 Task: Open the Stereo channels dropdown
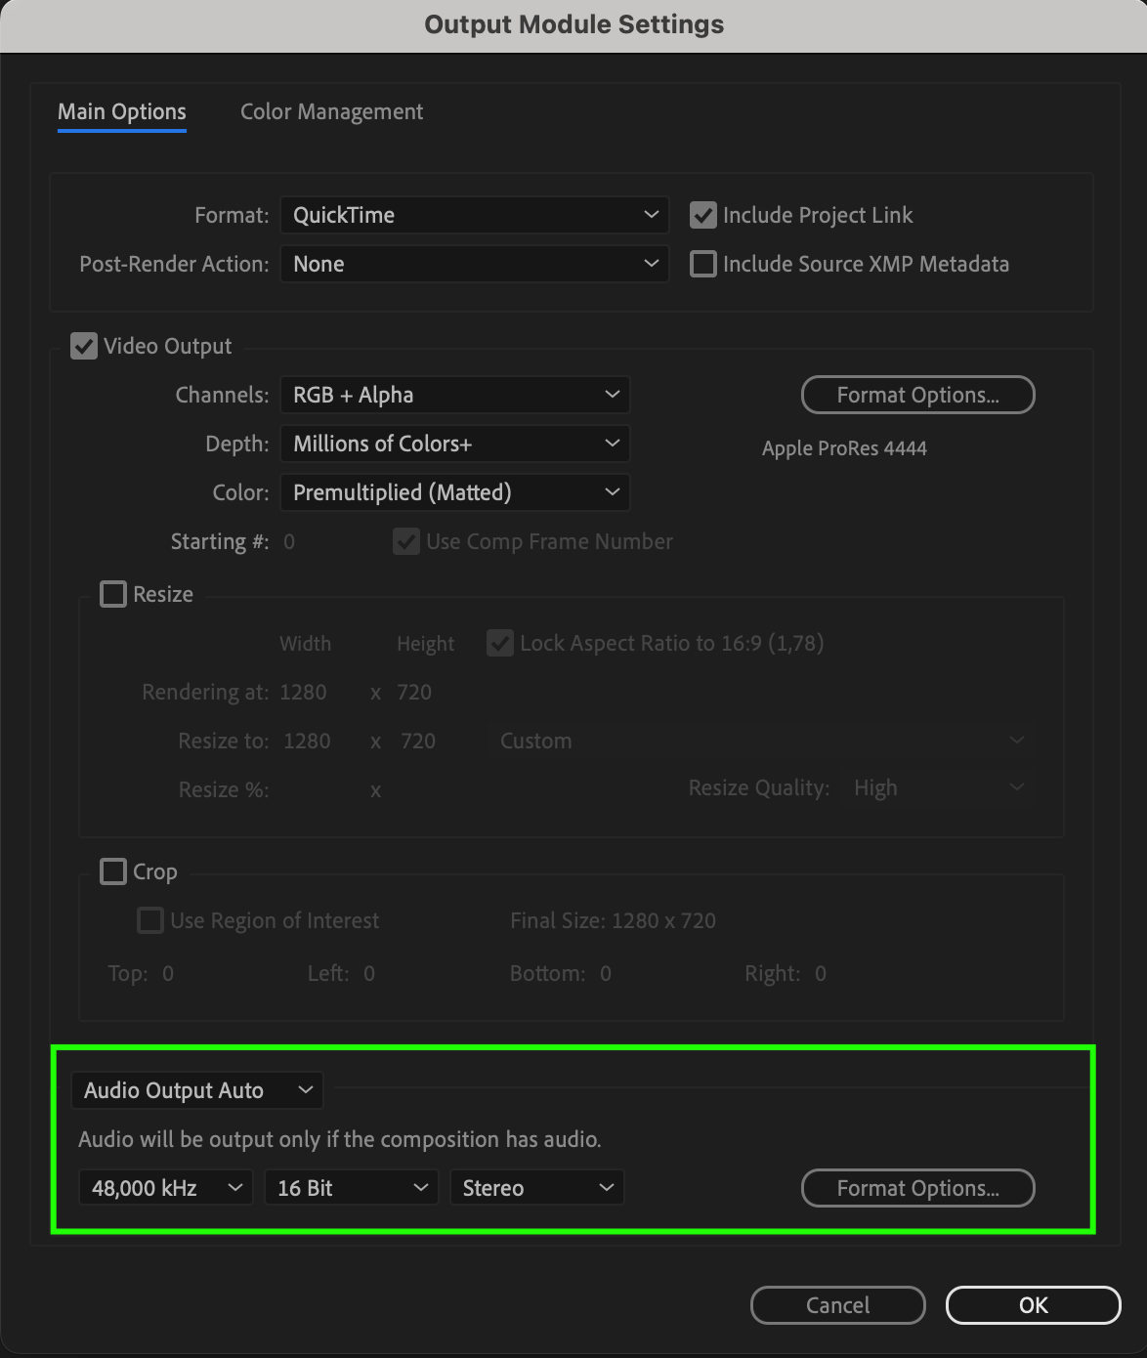click(536, 1188)
